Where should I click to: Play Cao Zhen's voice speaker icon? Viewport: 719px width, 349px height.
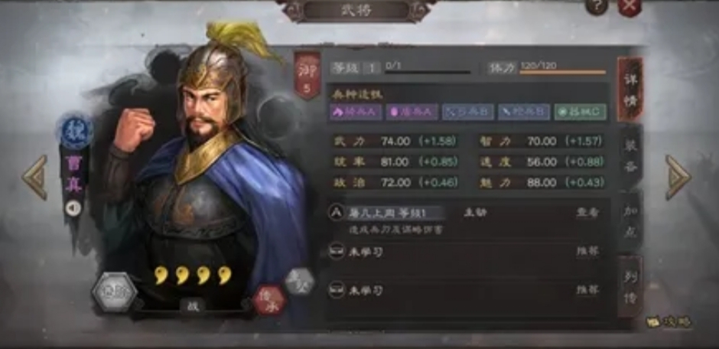click(x=73, y=208)
